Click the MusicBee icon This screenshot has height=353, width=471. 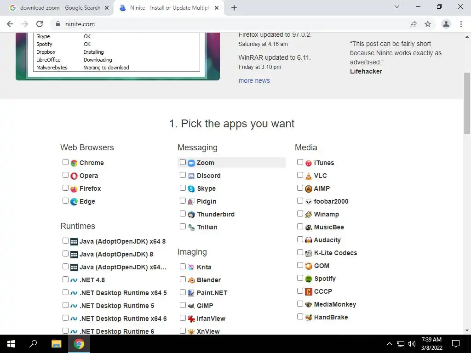click(x=309, y=228)
